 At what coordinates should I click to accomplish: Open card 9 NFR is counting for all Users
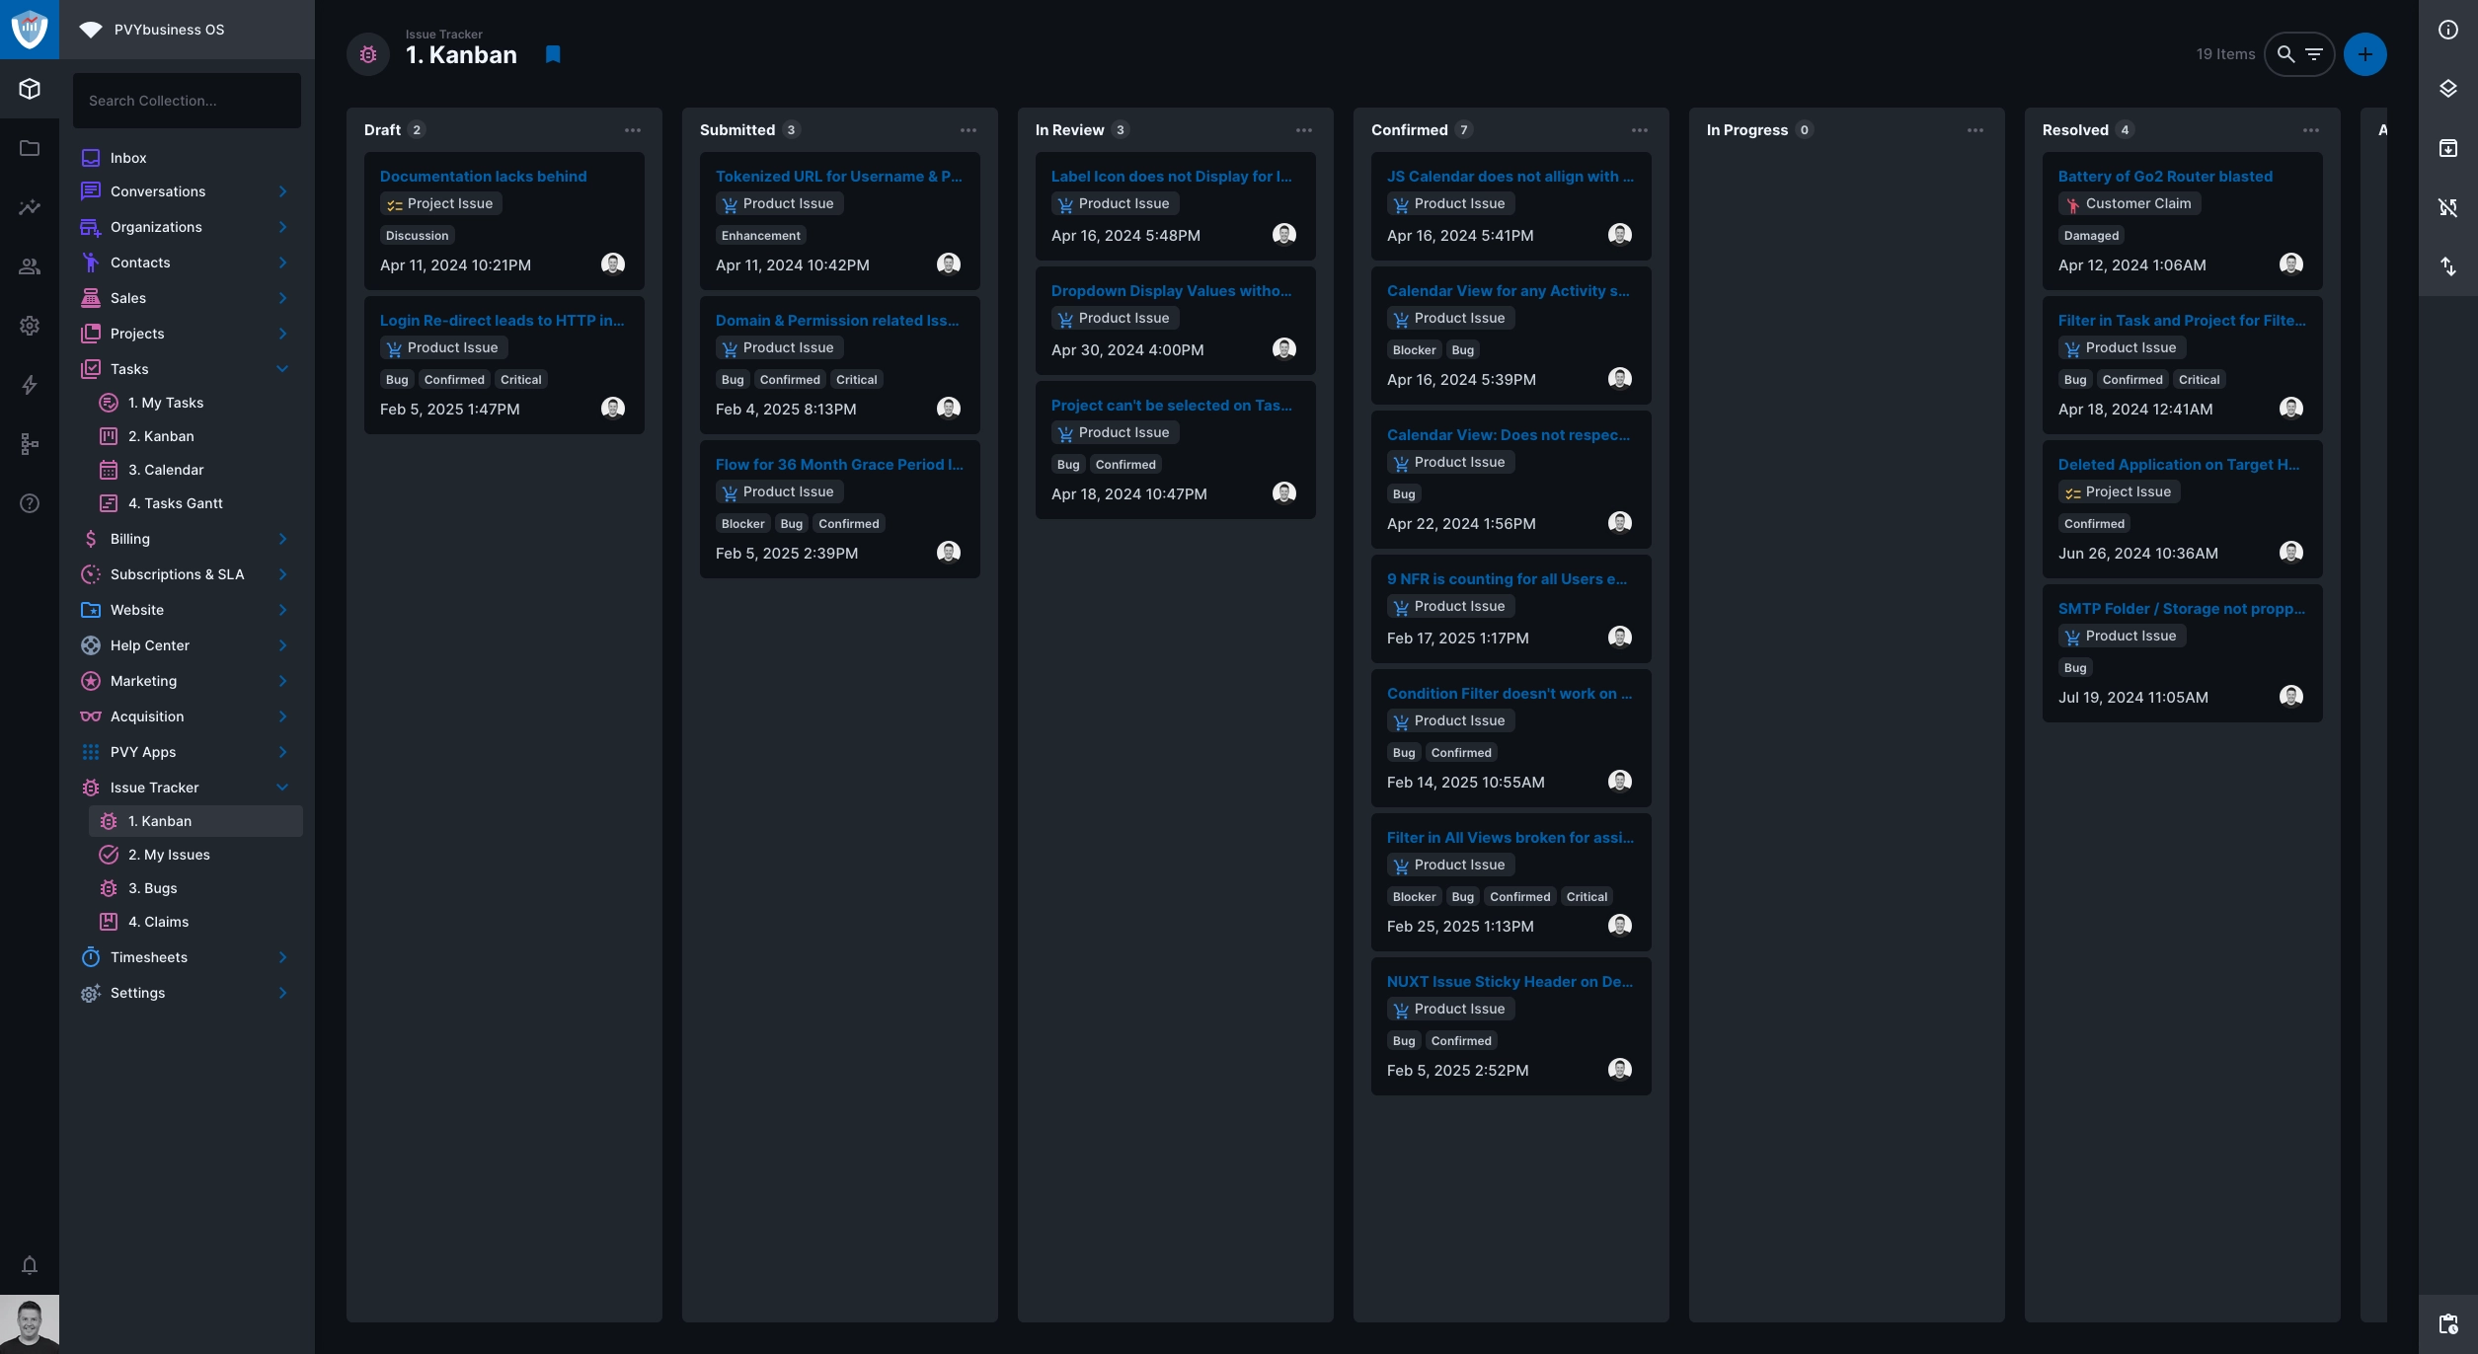pos(1511,609)
